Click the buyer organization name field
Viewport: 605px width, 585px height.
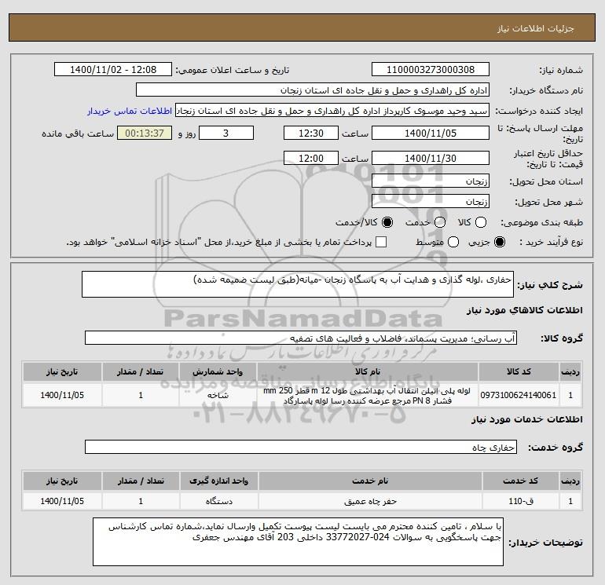313,90
